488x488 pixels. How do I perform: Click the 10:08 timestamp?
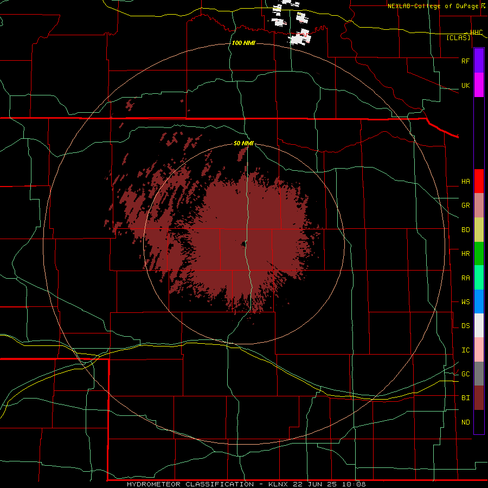click(x=354, y=484)
